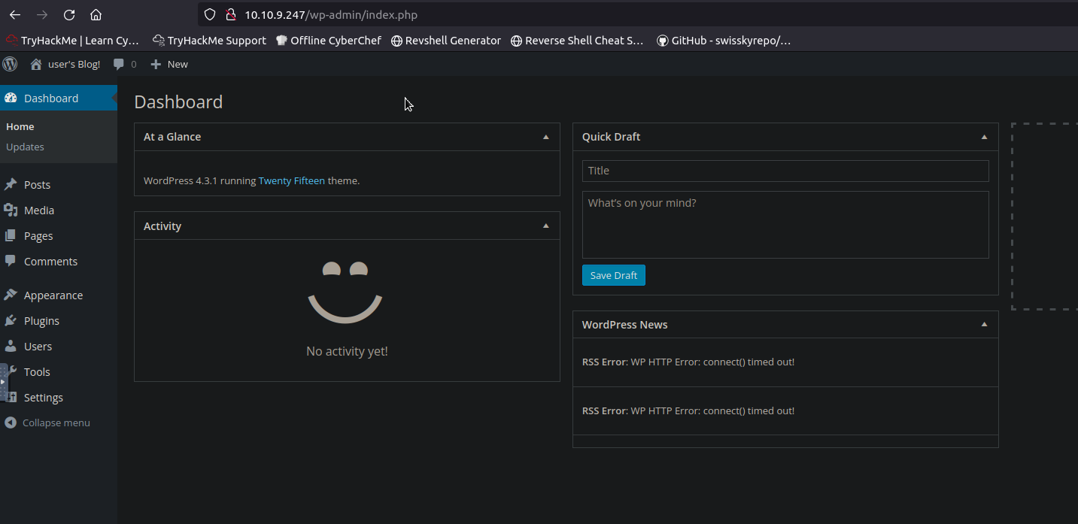1078x524 pixels.
Task: Open the Twenty Fifteen theme link
Action: pyautogui.click(x=291, y=180)
